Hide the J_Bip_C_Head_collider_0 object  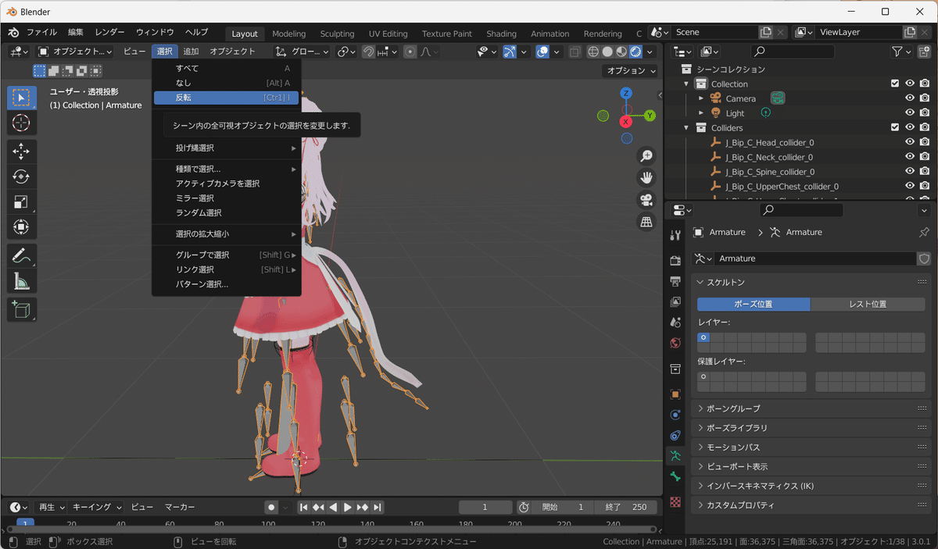910,142
